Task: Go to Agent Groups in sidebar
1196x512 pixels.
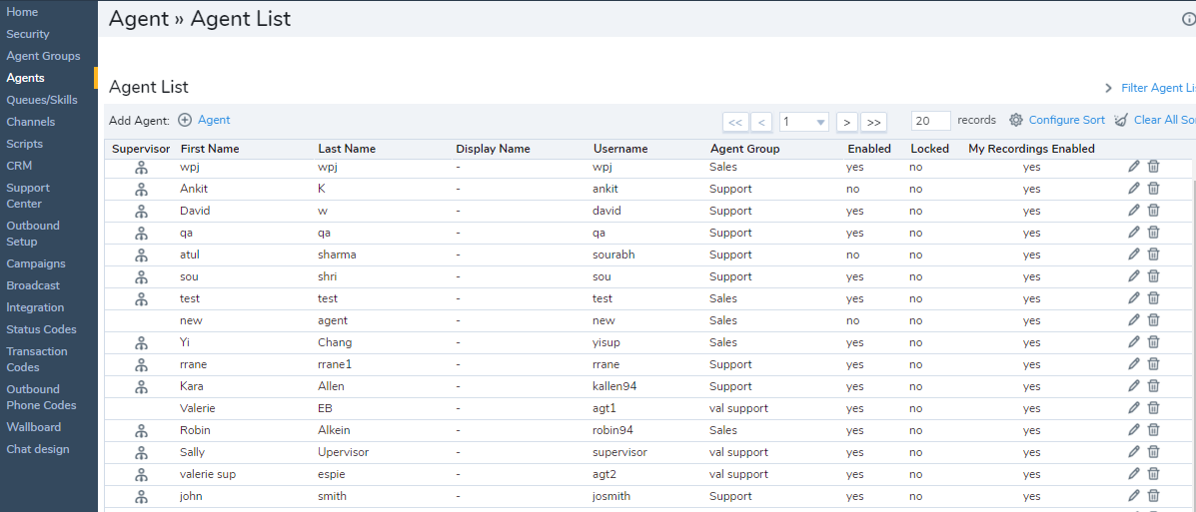Action: [43, 56]
